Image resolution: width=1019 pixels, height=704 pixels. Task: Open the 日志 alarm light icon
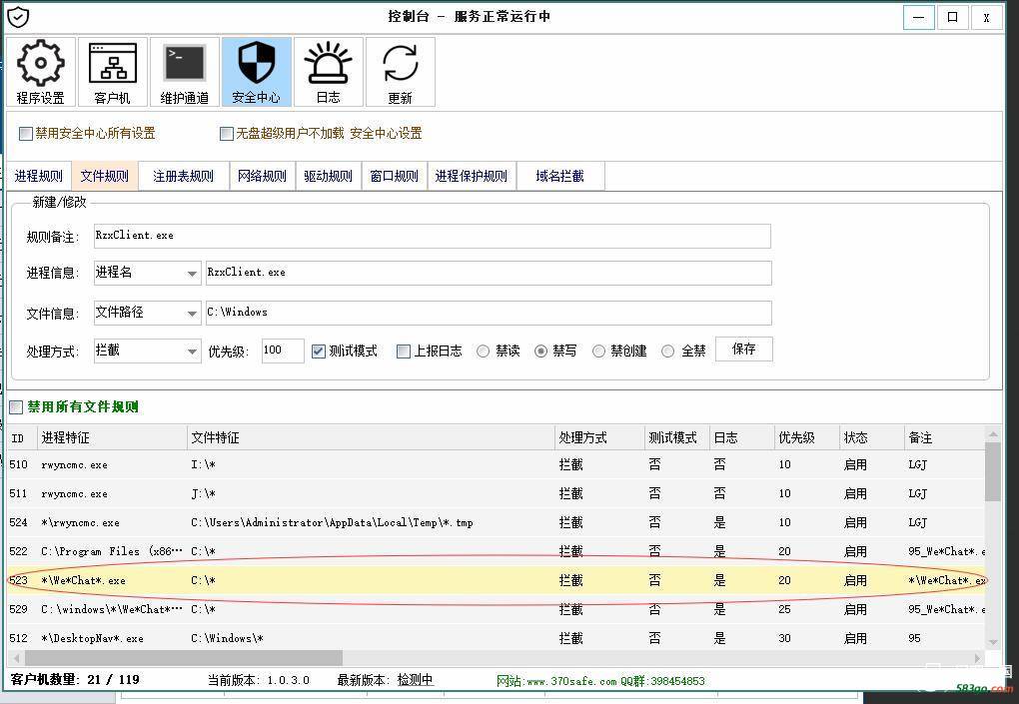(x=328, y=66)
